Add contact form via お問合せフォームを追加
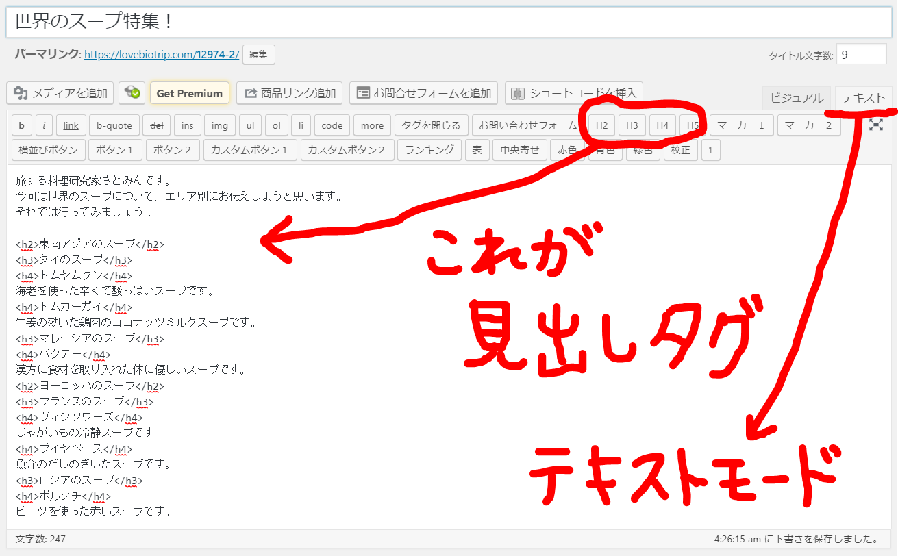The height and width of the screenshot is (556, 898). [x=423, y=93]
